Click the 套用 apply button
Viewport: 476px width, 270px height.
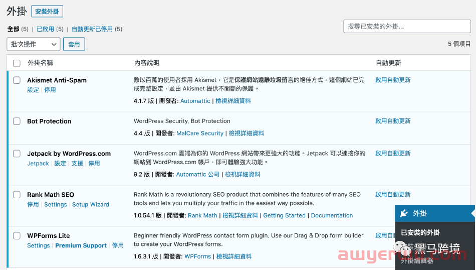74,44
